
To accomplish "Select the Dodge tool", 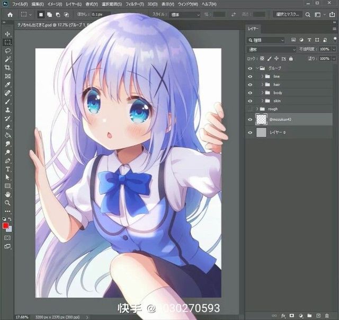I will pos(7,152).
